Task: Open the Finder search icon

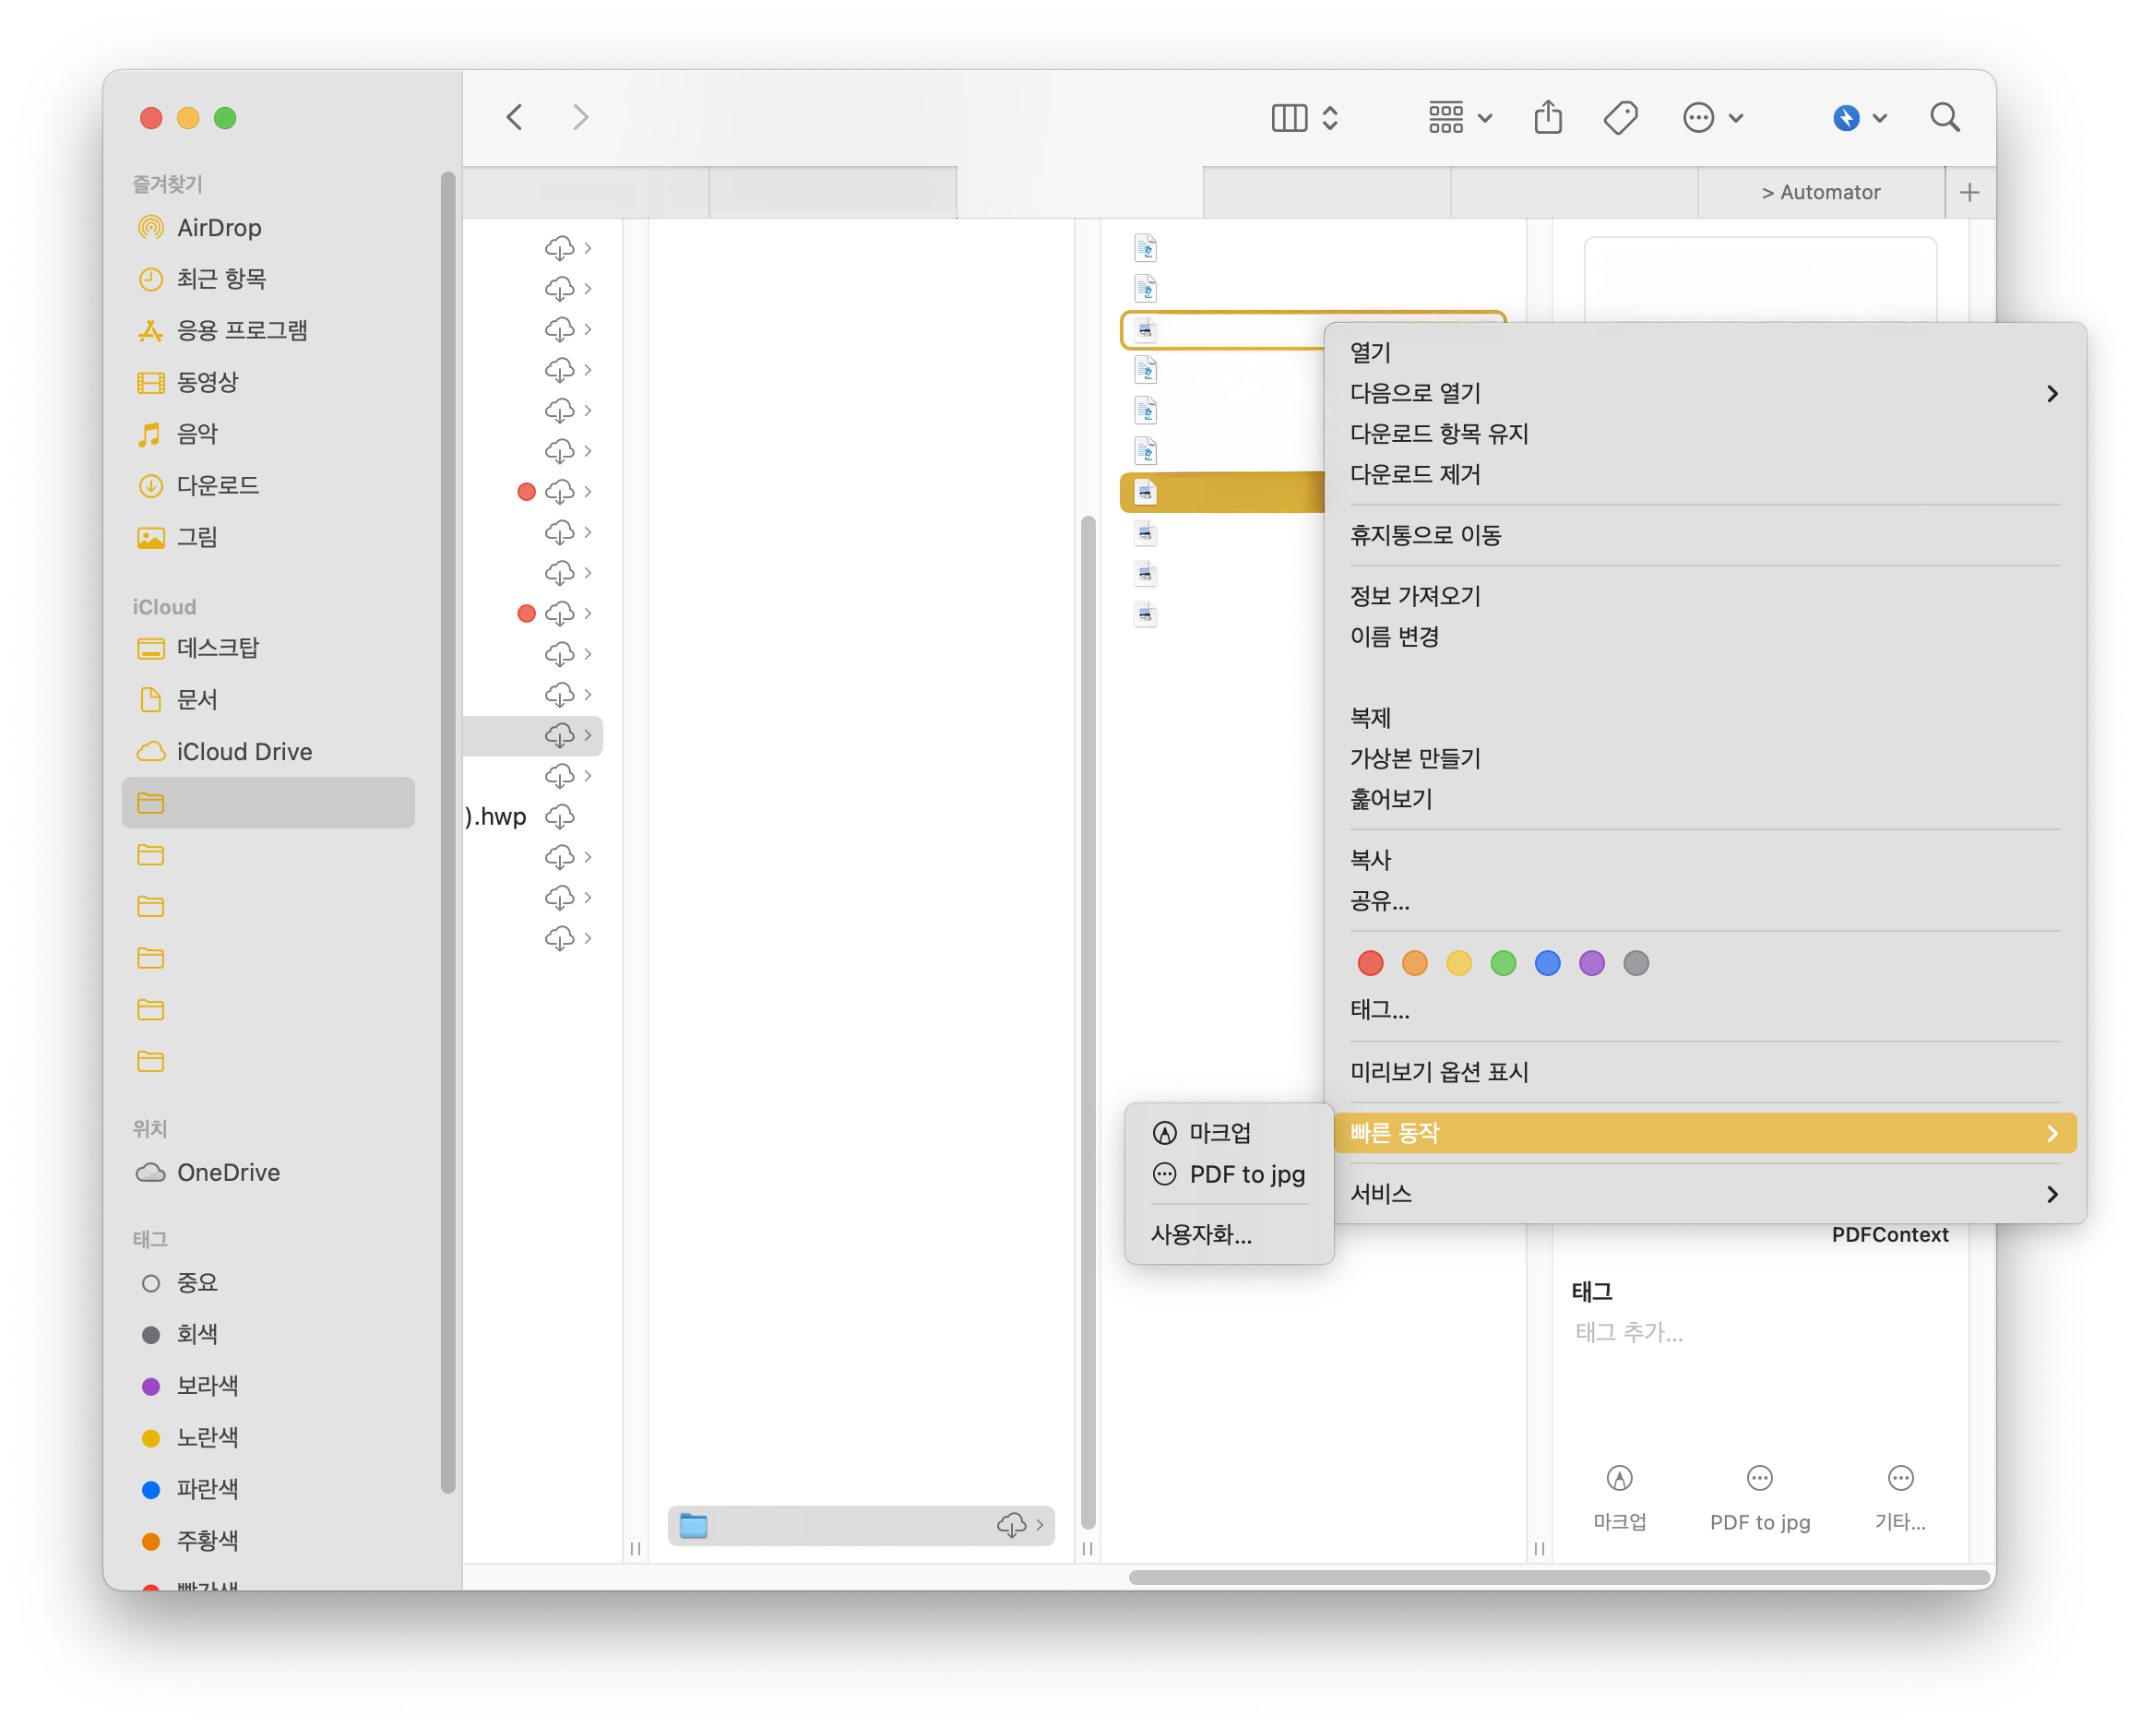Action: tap(1944, 117)
